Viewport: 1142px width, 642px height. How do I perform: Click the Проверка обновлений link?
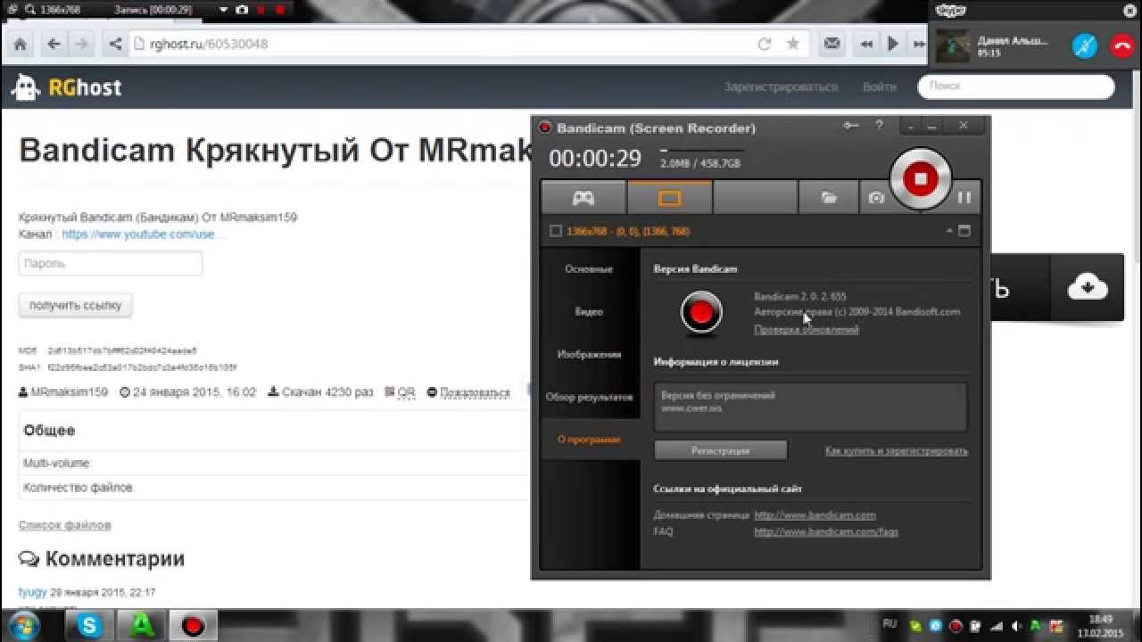[x=807, y=329]
